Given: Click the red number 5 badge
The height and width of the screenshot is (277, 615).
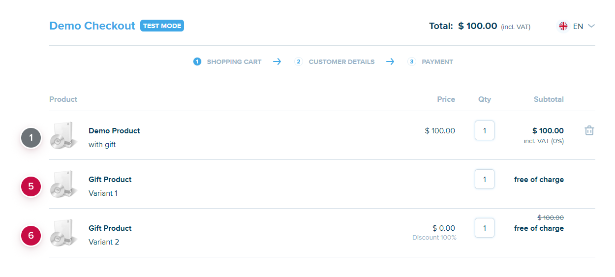Looking at the screenshot, I should [31, 187].
